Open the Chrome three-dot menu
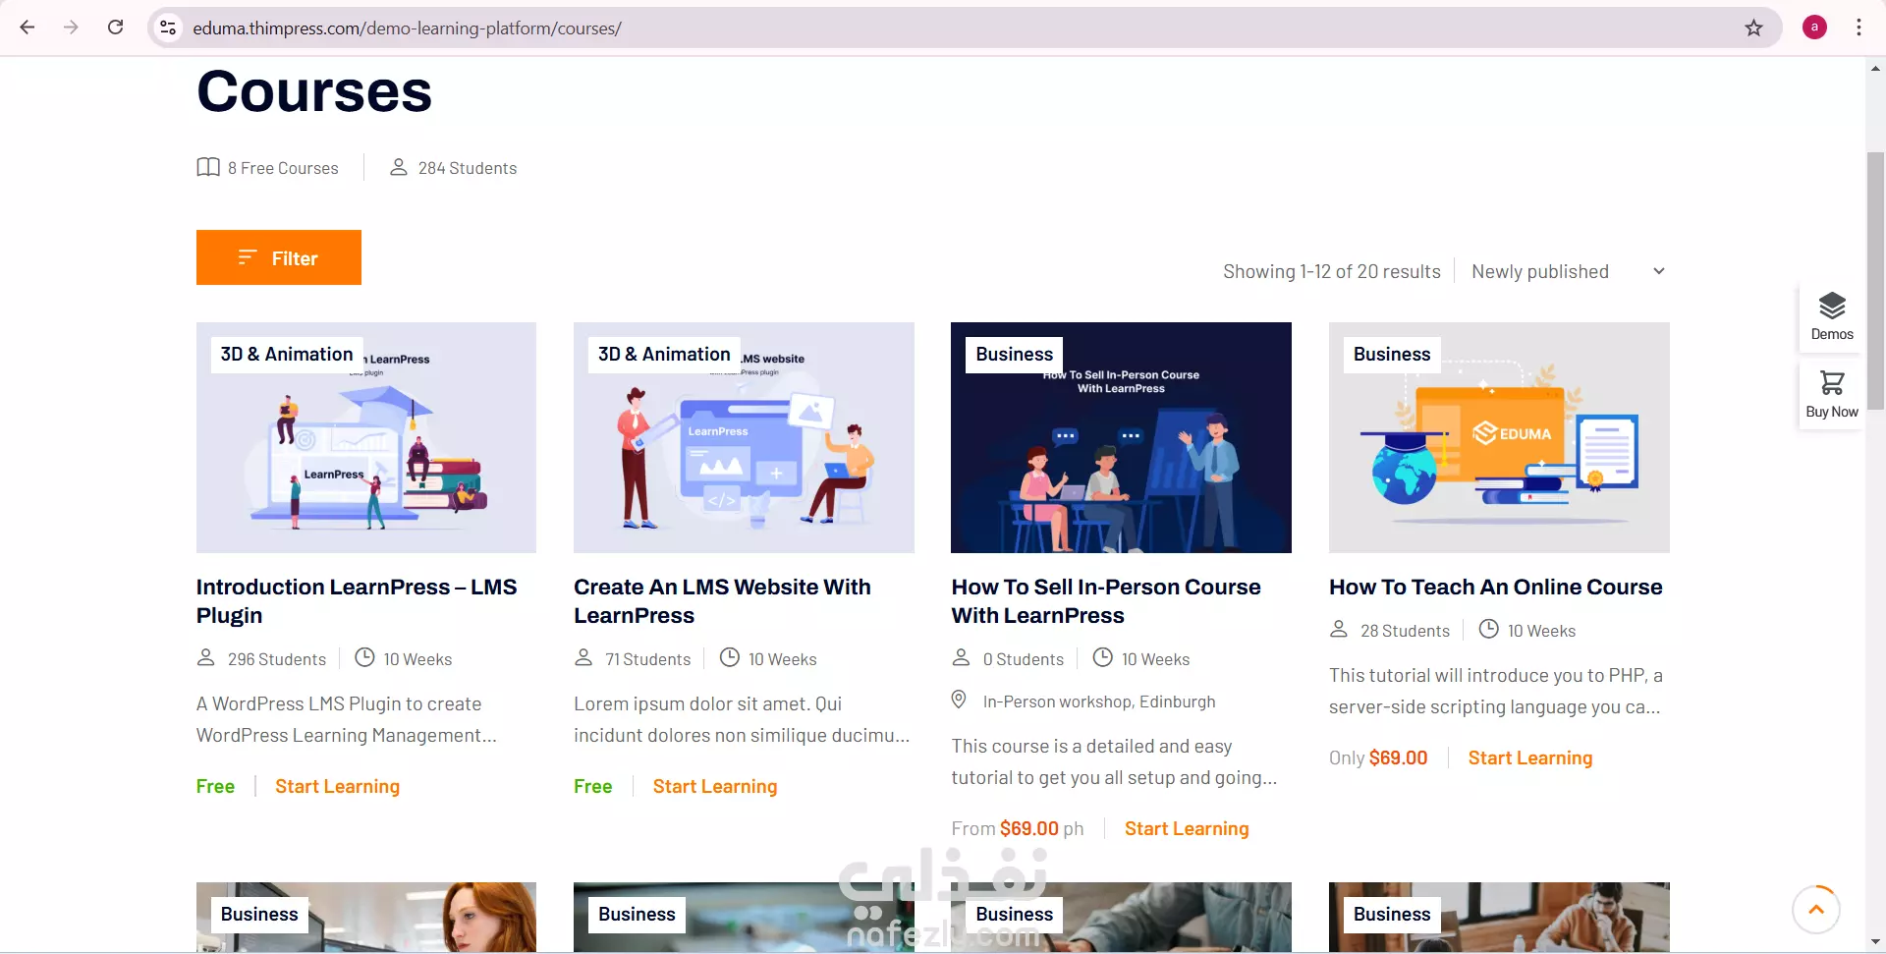Screen dimensions: 1886x954 coord(1858,28)
